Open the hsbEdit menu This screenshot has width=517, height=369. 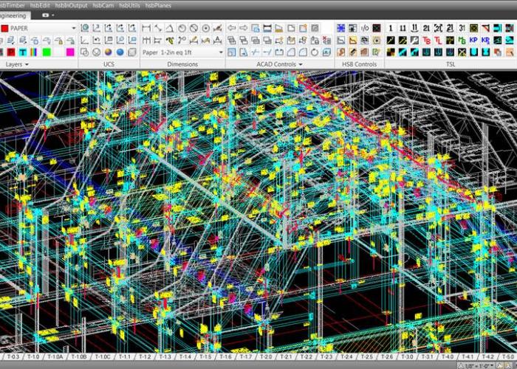40,5
